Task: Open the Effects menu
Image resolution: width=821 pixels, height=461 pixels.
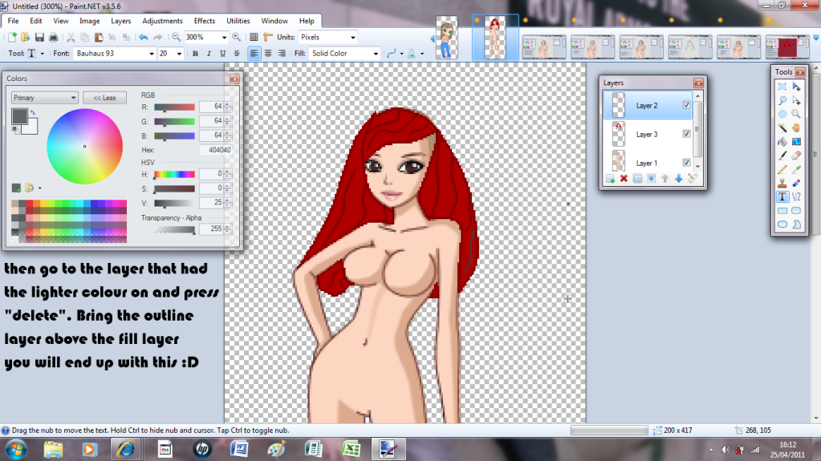Action: pos(204,21)
